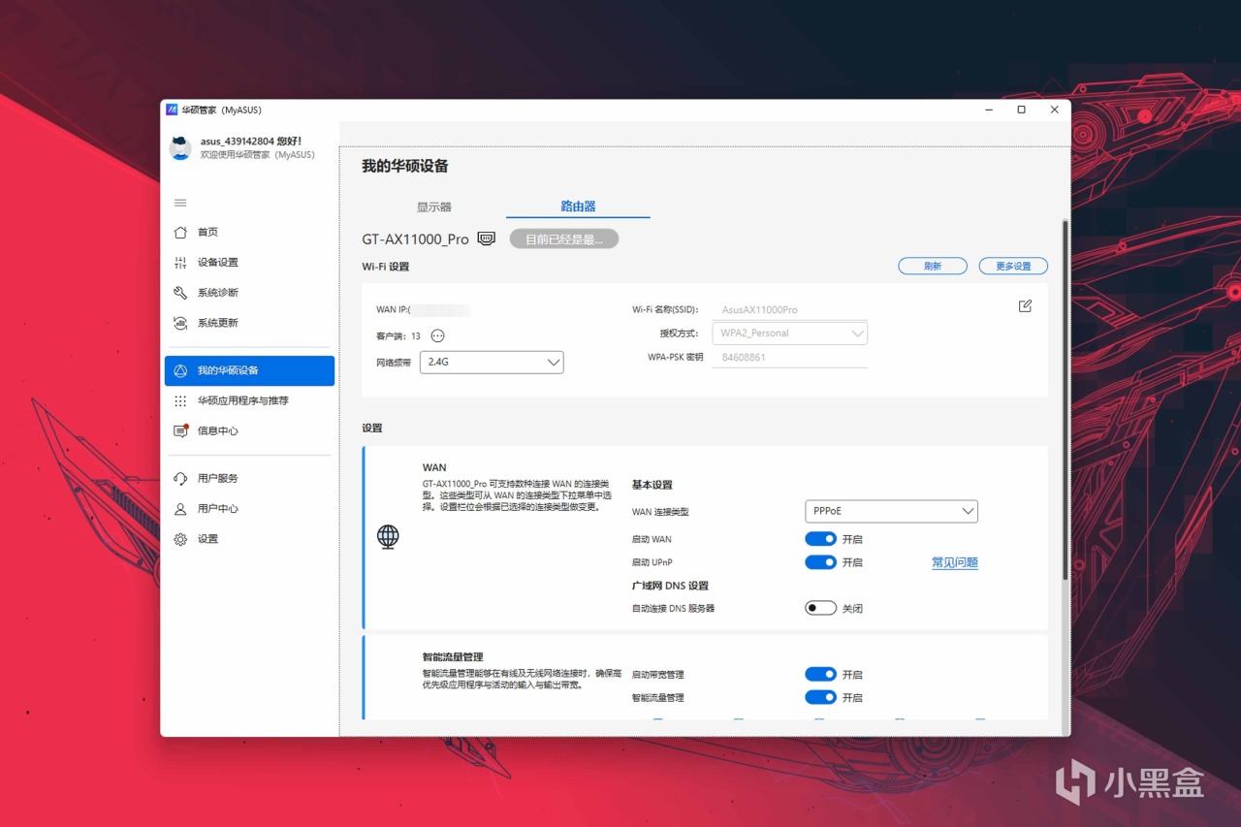Image resolution: width=1241 pixels, height=827 pixels.
Task: Click the MyASUS logo in title bar
Action: 172,110
